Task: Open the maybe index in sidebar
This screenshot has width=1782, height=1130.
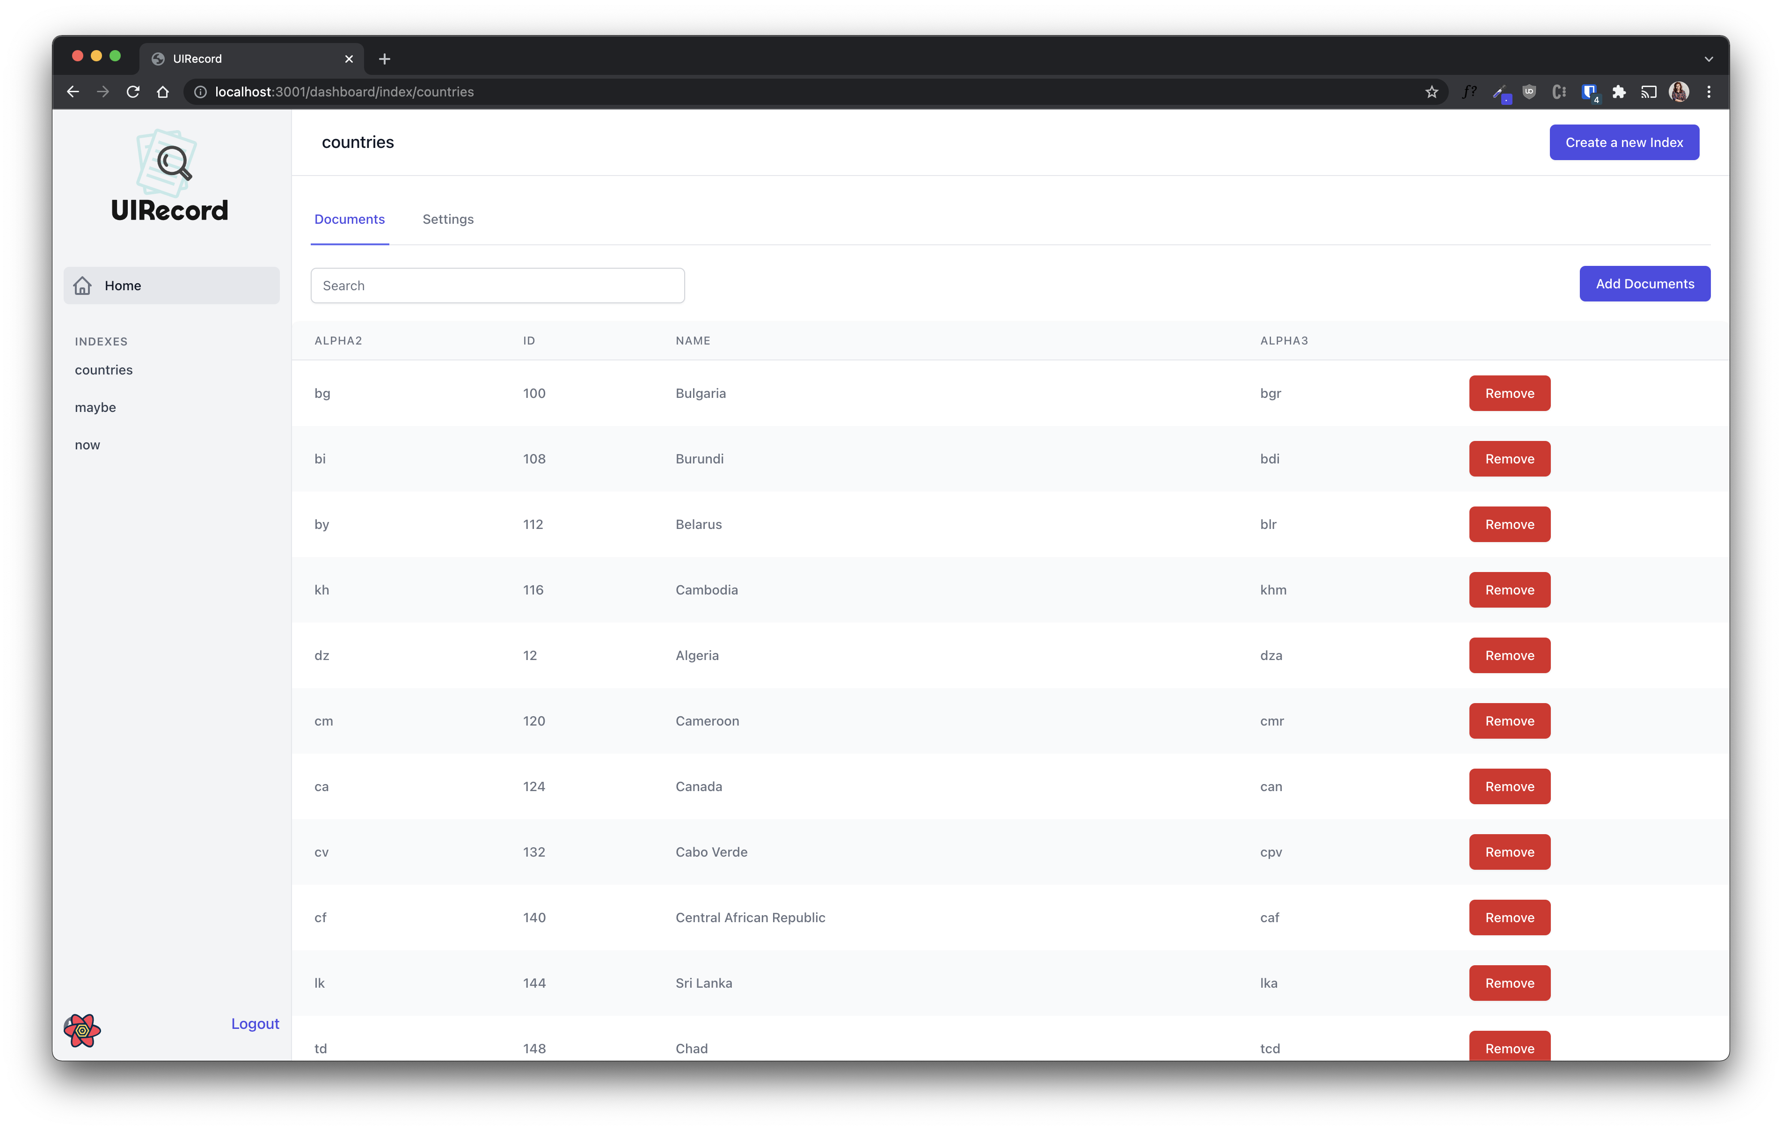Action: coord(95,407)
